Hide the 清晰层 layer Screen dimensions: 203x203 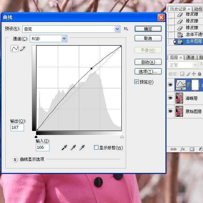(170, 98)
